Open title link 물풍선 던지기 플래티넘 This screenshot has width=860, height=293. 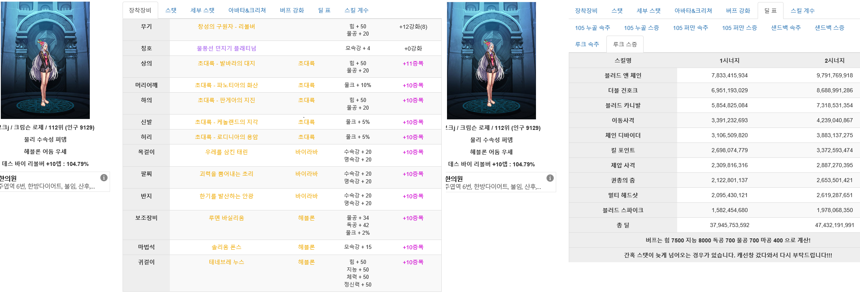[226, 48]
